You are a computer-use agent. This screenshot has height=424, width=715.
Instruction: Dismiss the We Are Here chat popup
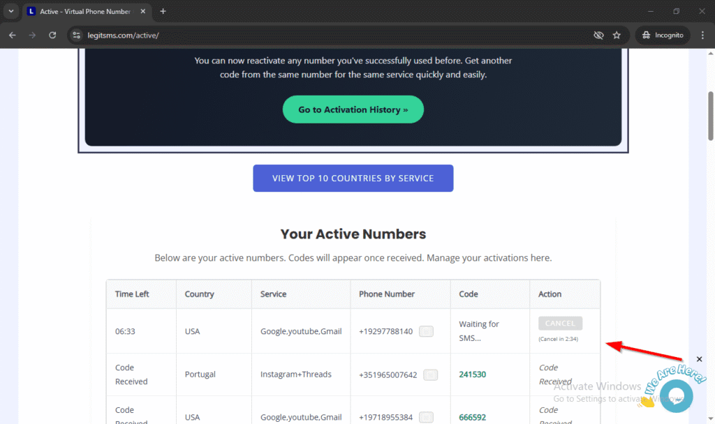700,359
